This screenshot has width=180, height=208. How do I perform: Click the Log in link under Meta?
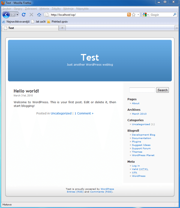[x=136, y=166]
